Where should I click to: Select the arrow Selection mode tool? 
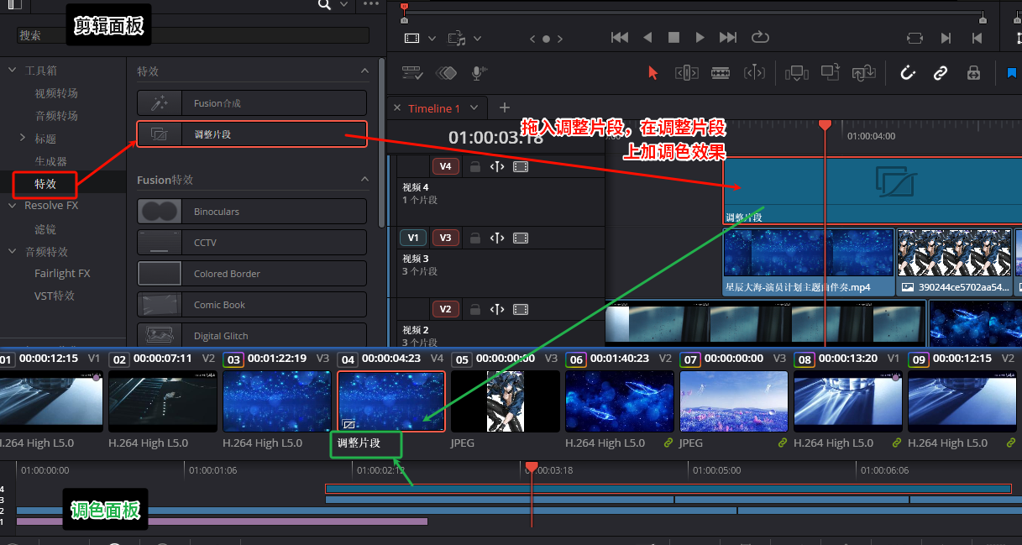653,73
